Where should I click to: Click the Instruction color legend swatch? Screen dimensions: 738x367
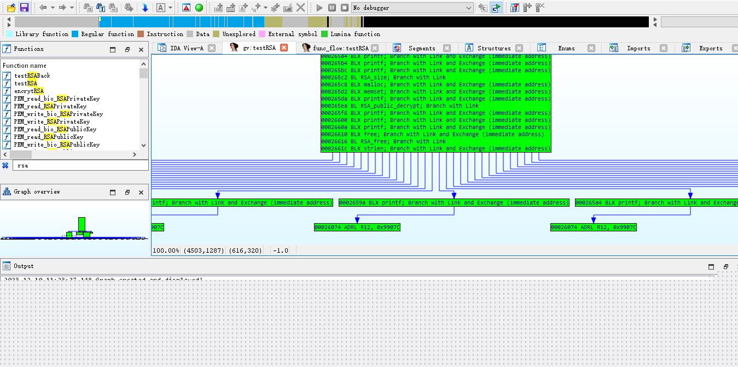pyautogui.click(x=141, y=34)
